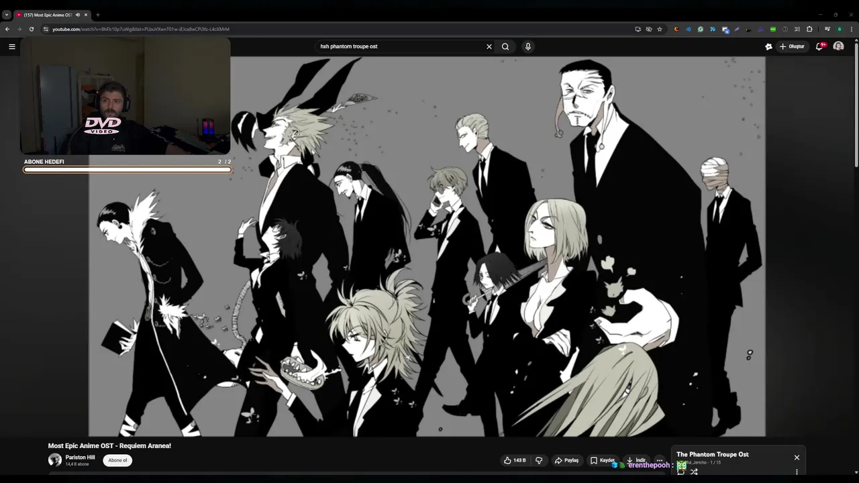Open the playlist panel three-dot options

click(x=797, y=472)
